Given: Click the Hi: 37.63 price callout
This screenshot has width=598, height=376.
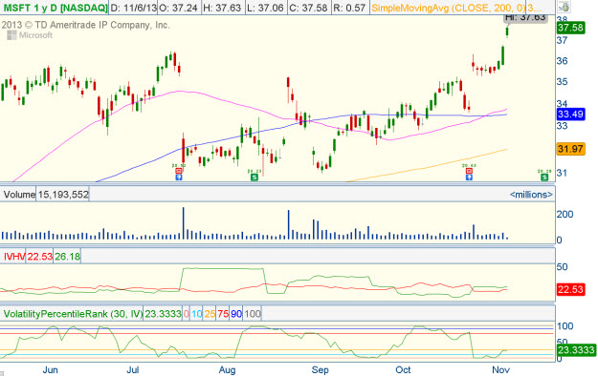Looking at the screenshot, I should [525, 17].
